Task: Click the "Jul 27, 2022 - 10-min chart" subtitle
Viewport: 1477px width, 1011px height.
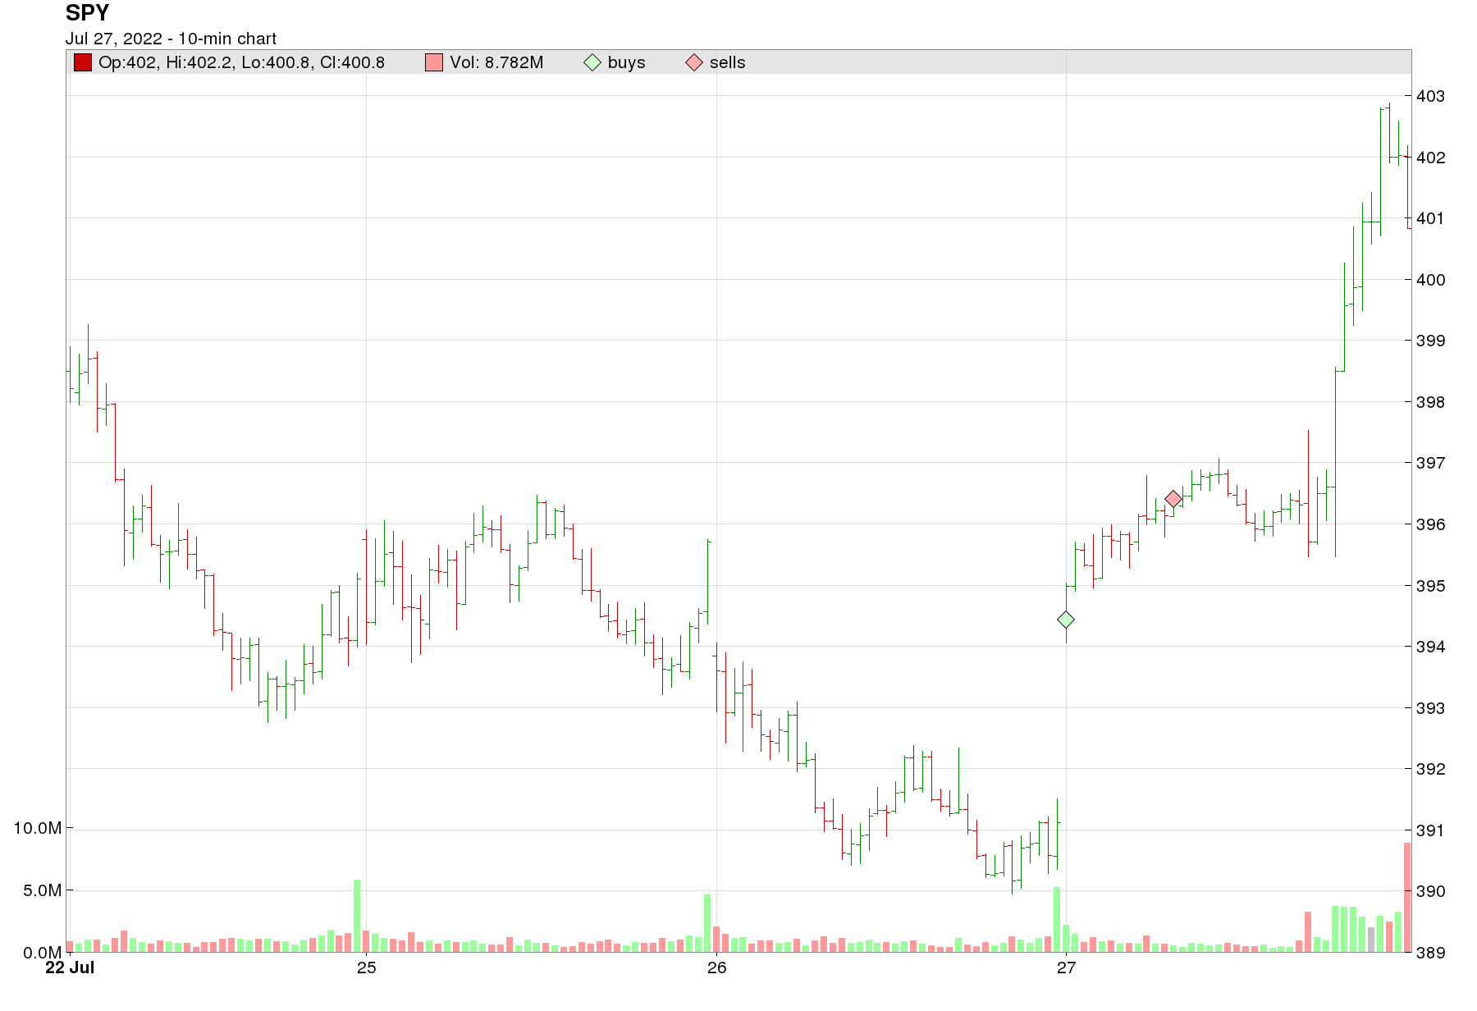Action: [x=171, y=39]
